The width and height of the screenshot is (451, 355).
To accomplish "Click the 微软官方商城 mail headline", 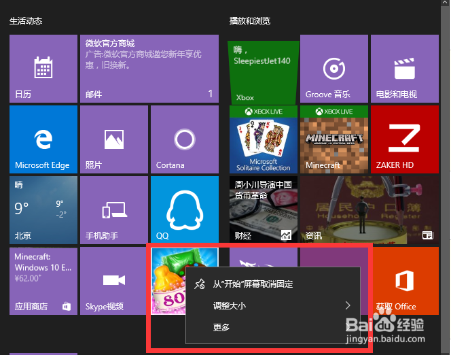I will point(110,44).
